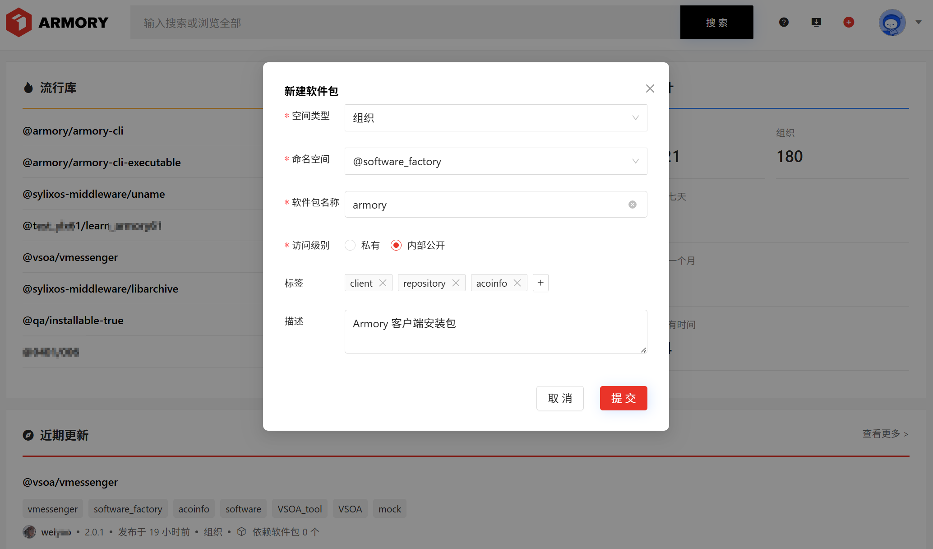Click the organization count 180
The width and height of the screenshot is (933, 549).
[789, 157]
